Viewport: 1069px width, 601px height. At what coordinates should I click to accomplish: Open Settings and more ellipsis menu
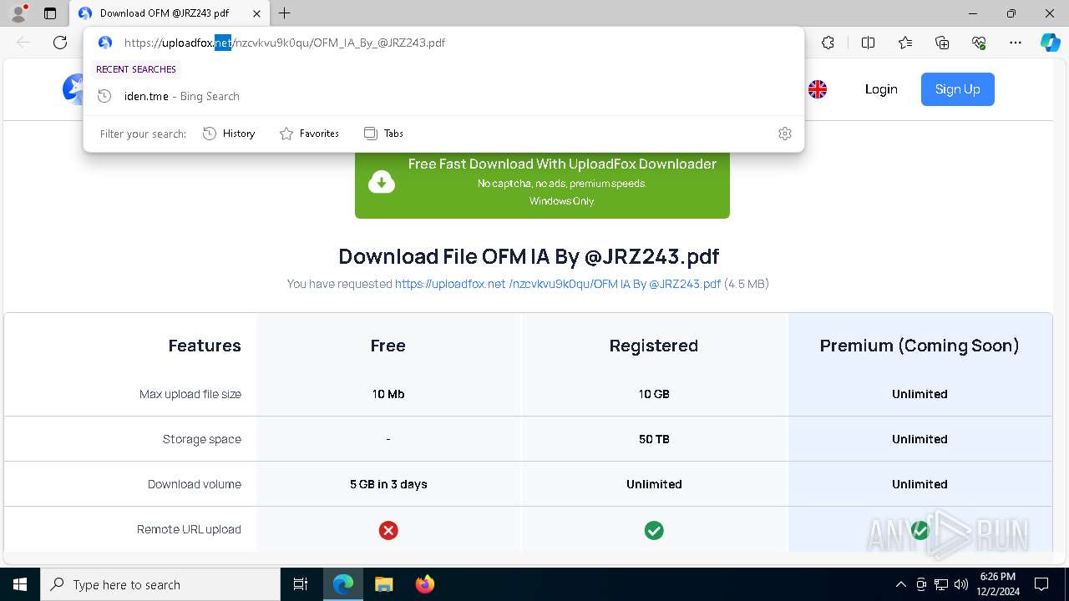click(x=1016, y=43)
